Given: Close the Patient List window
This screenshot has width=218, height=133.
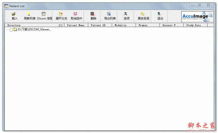Looking at the screenshot, I should (x=208, y=5).
